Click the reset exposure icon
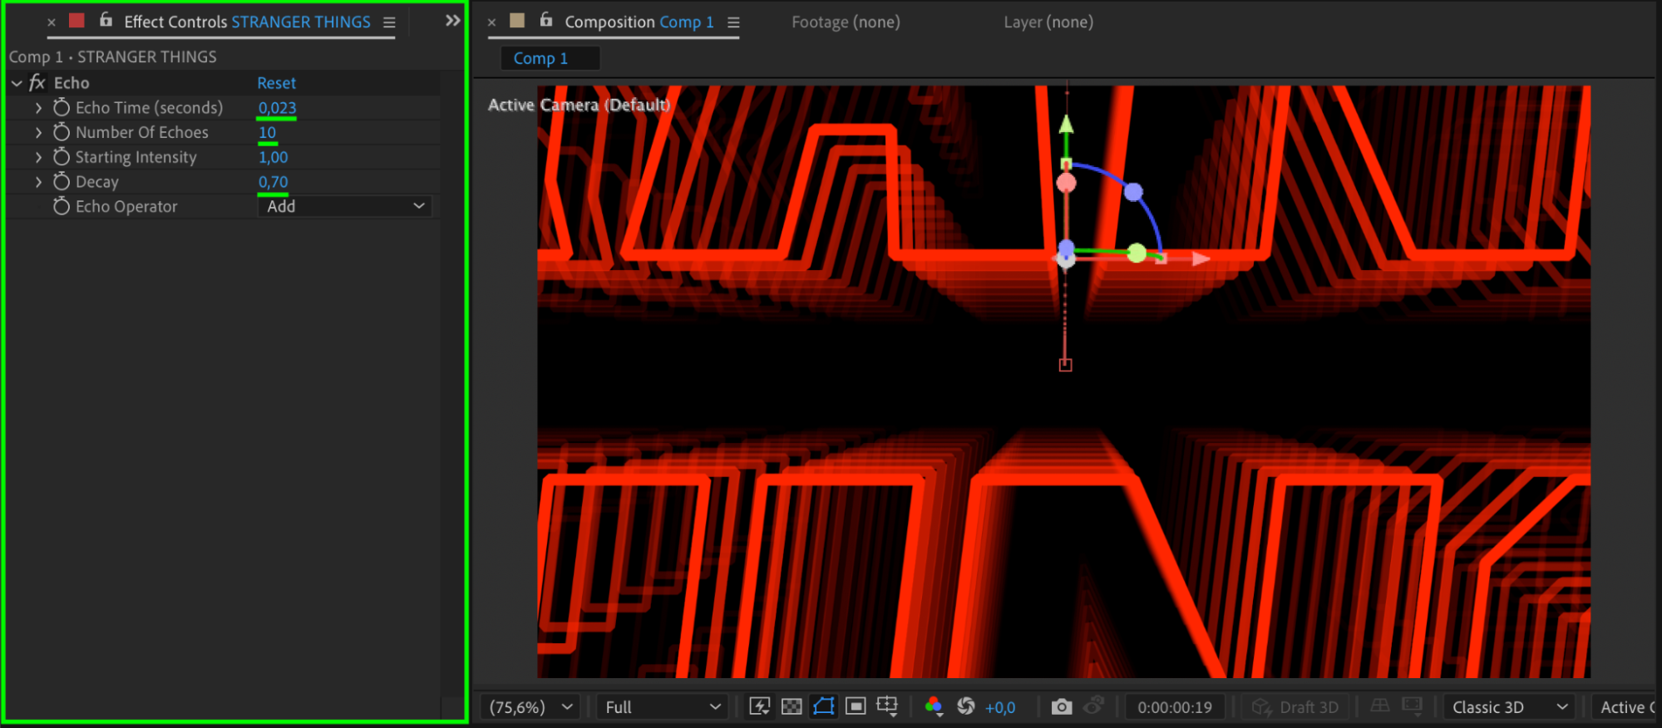The height and width of the screenshot is (728, 1662). [x=965, y=706]
